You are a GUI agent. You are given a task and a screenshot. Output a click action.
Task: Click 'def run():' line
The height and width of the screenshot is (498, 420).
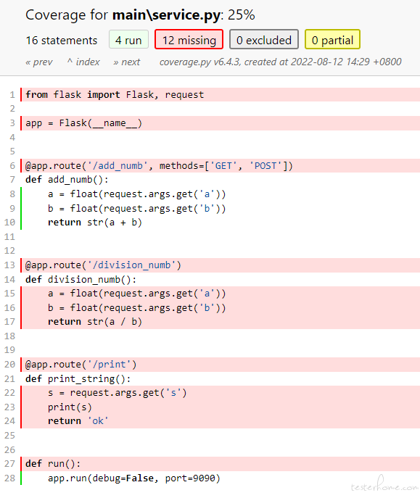pyautogui.click(x=221, y=463)
